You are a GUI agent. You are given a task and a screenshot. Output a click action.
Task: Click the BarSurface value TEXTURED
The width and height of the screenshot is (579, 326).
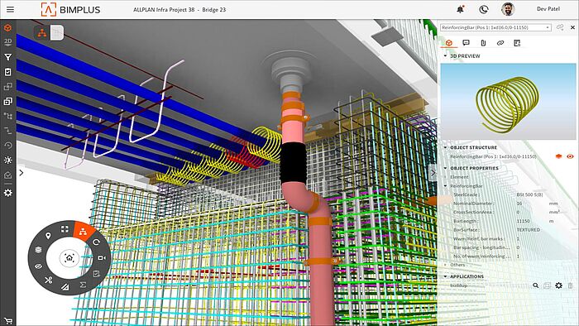tap(528, 230)
